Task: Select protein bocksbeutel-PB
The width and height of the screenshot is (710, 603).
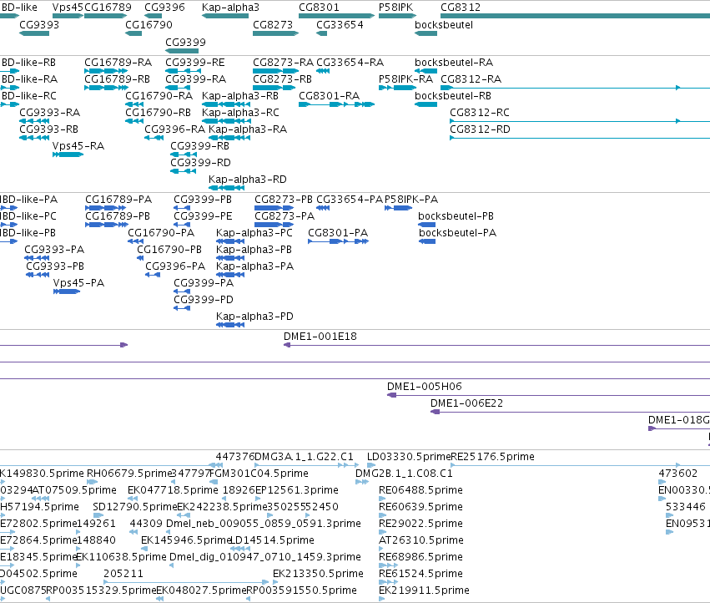Action: [456, 215]
